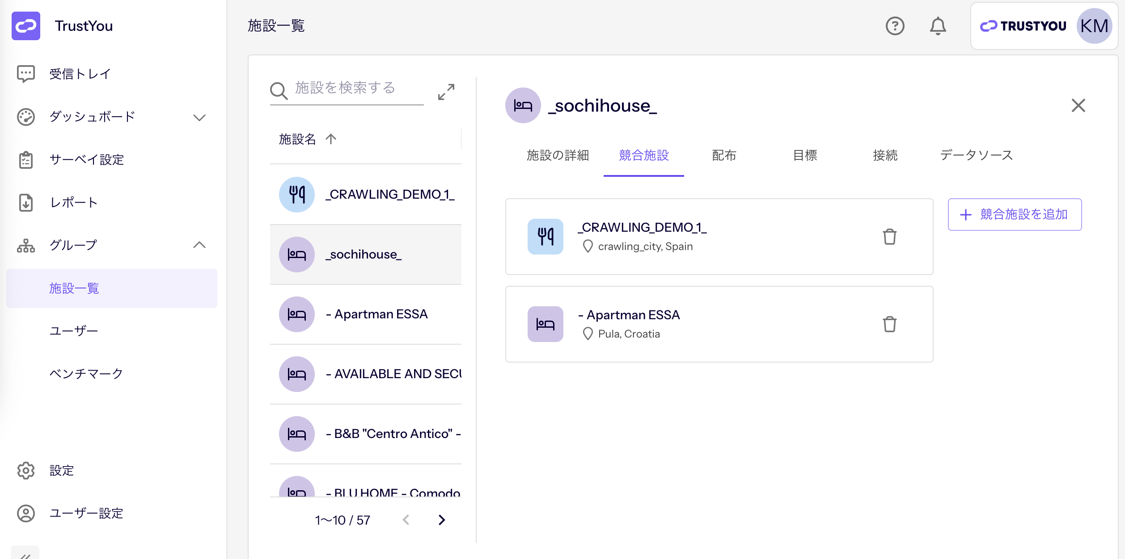Open notifications bell icon
This screenshot has width=1125, height=559.
coord(938,26)
